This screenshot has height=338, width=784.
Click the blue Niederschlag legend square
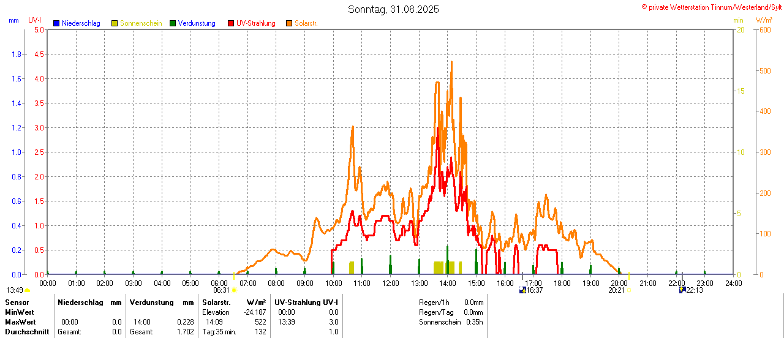(56, 23)
